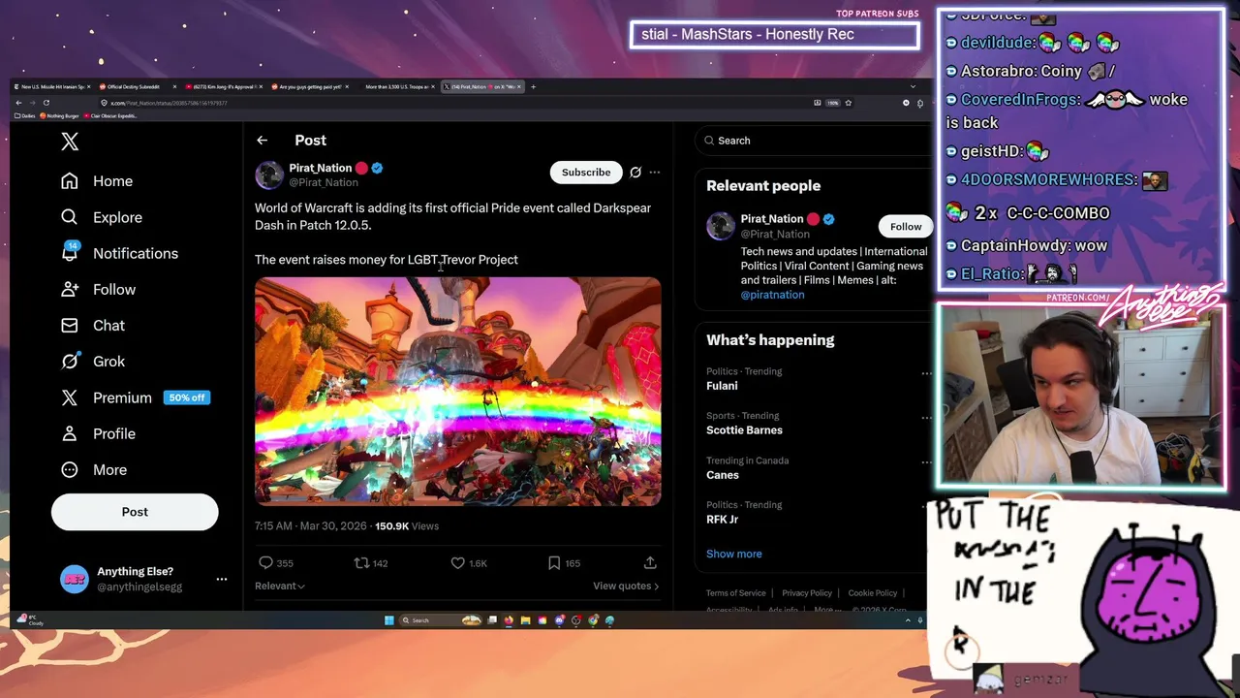Open Explore search icon in sidebar
The image size is (1240, 698).
pos(70,217)
